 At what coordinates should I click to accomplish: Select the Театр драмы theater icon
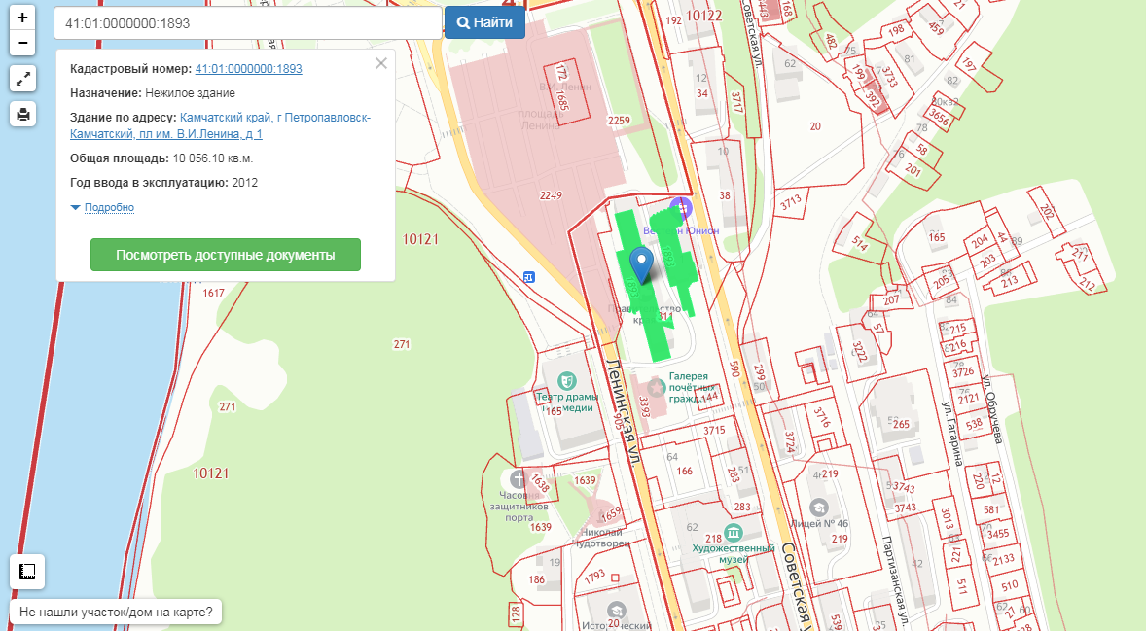click(x=565, y=379)
